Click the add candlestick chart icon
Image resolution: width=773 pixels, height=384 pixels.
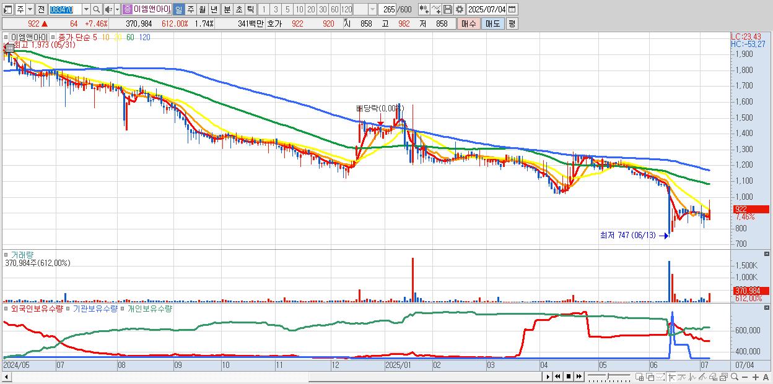[424, 9]
